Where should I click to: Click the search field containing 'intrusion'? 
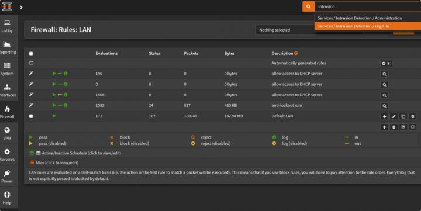tap(368, 6)
